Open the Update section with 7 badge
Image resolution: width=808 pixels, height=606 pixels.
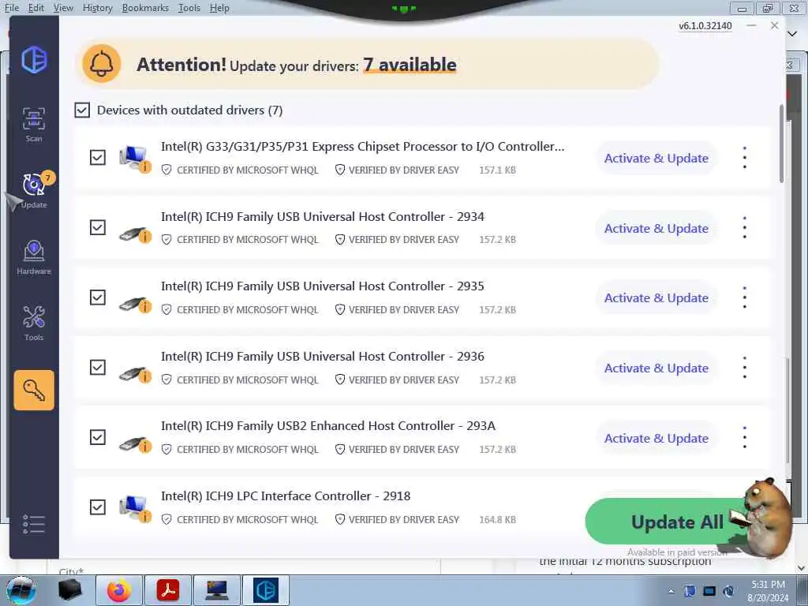(34, 189)
